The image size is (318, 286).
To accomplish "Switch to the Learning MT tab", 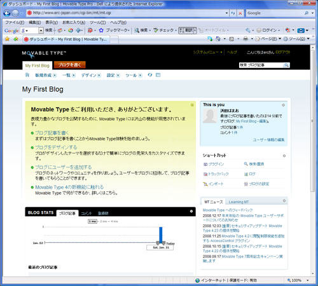I will click(x=238, y=202).
